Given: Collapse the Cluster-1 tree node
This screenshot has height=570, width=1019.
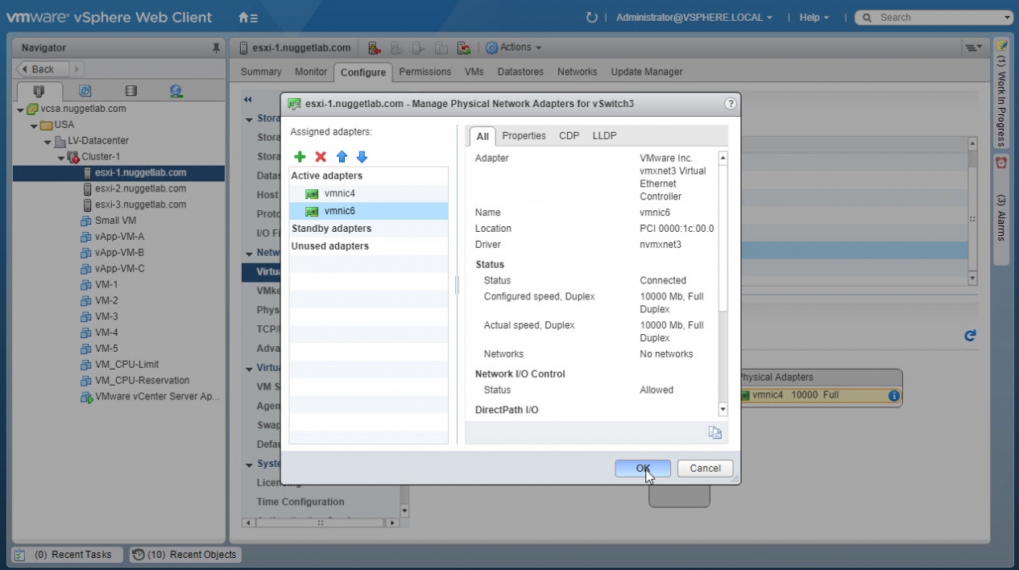Looking at the screenshot, I should click(x=61, y=157).
